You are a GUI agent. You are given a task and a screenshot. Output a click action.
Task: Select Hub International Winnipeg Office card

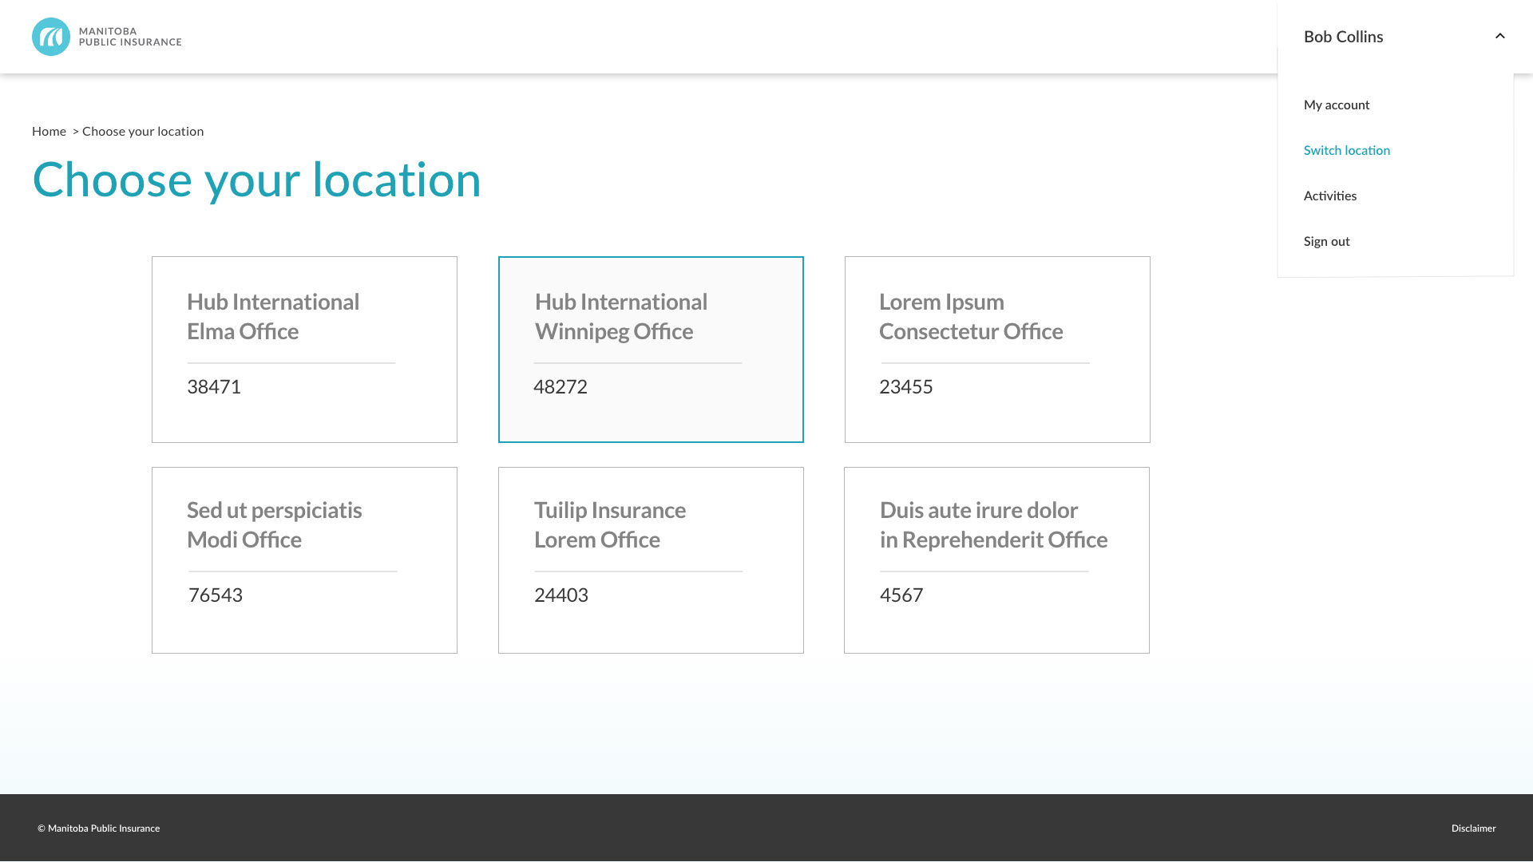point(651,350)
